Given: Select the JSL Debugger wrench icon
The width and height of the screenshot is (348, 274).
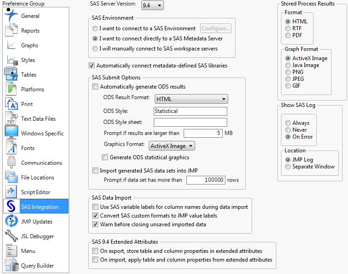Looking at the screenshot, I should point(11,235).
